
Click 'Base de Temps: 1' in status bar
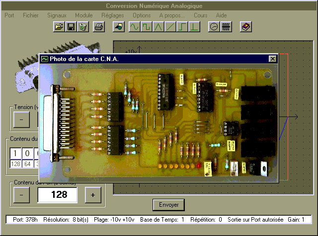pyautogui.click(x=162, y=220)
